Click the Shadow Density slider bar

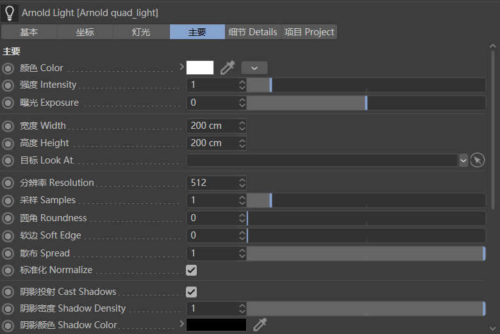tap(366, 308)
